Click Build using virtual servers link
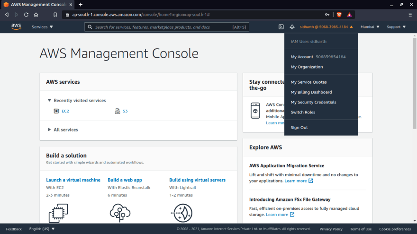 pos(197,180)
